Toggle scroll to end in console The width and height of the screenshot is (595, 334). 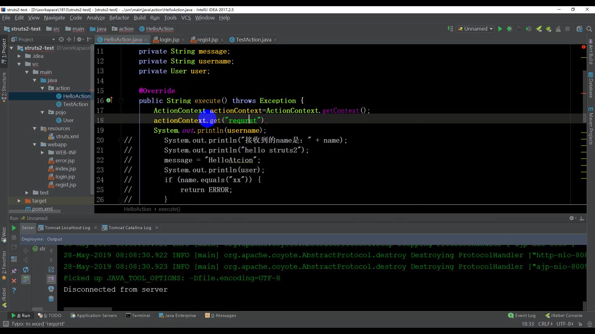(x=51, y=279)
